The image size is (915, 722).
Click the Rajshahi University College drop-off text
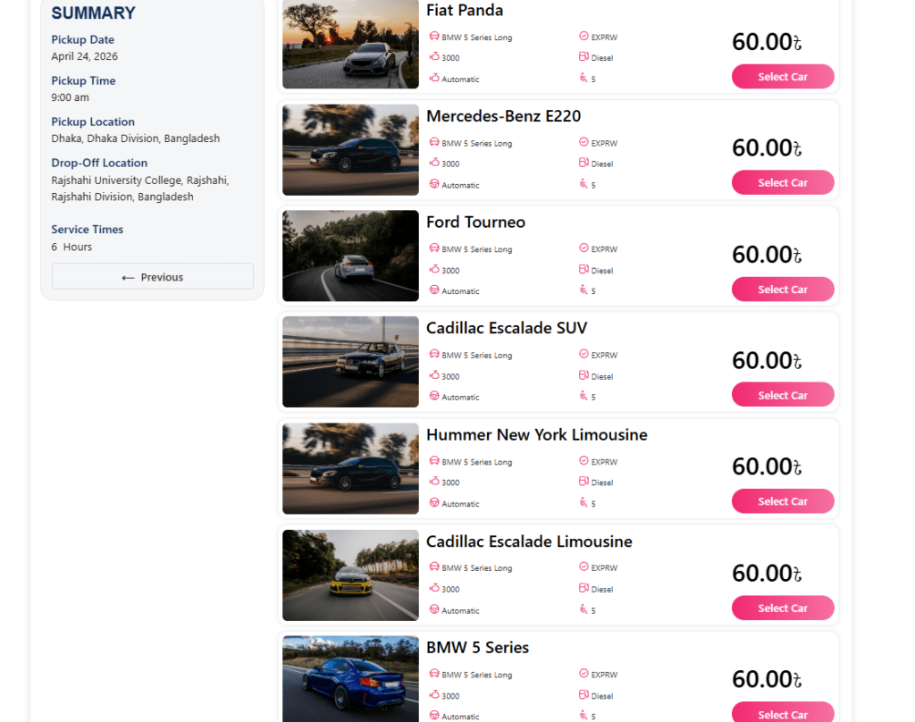(x=140, y=189)
